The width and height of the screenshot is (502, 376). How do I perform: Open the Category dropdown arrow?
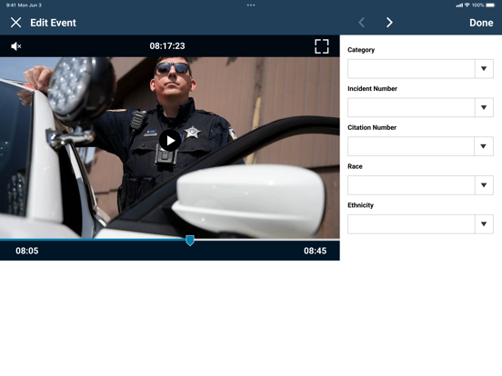coord(484,68)
